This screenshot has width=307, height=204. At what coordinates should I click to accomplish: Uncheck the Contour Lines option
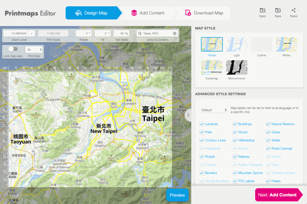(203, 140)
